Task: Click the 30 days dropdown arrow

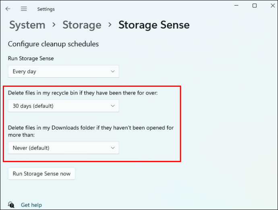Action: point(113,106)
